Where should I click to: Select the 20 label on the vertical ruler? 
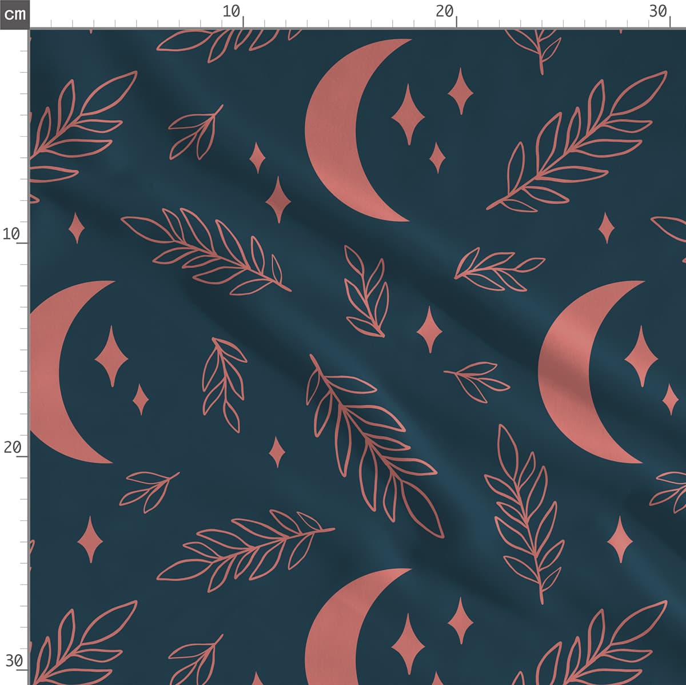[11, 447]
